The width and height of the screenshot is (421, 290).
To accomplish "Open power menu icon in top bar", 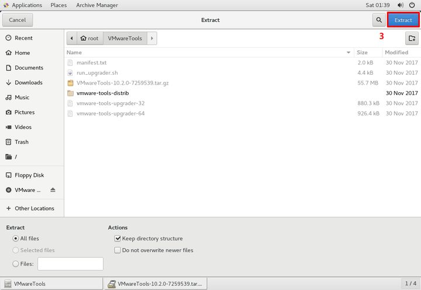I will (412, 5).
